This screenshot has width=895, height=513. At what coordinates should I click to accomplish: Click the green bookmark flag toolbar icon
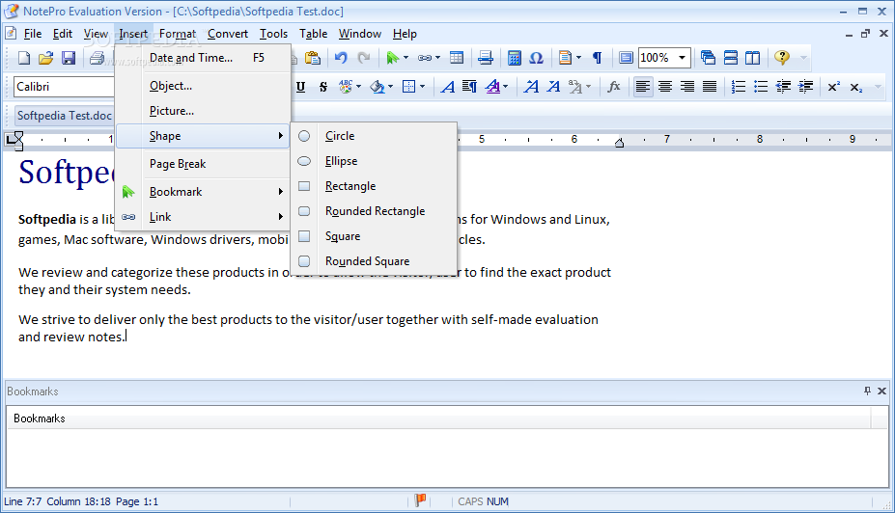click(x=392, y=58)
